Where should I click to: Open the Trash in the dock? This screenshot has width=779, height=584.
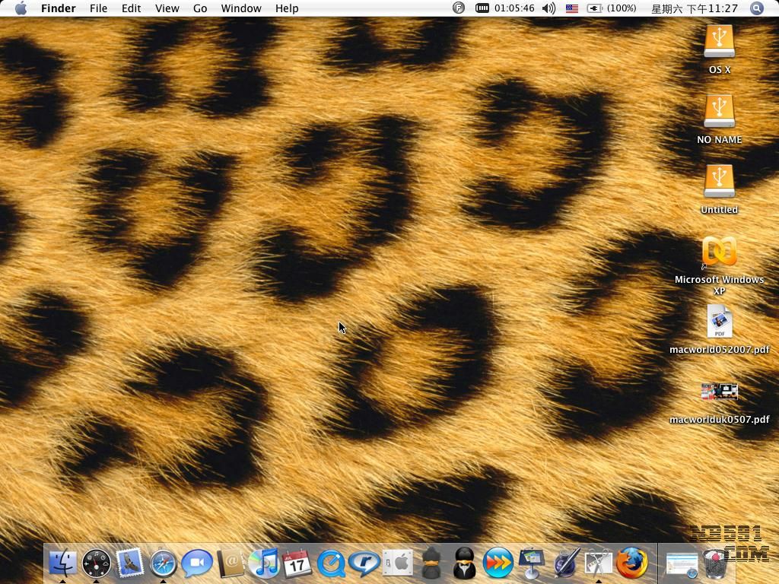[x=714, y=563]
